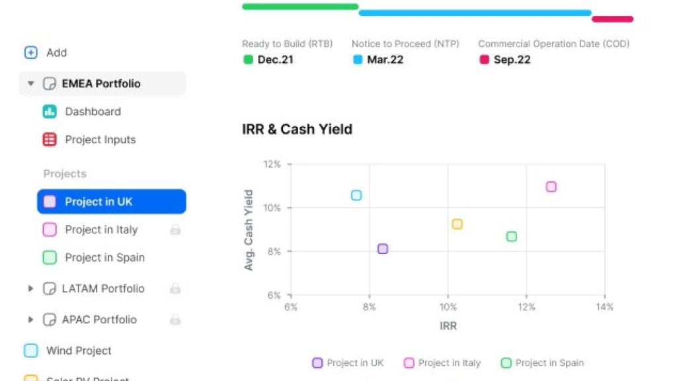Click lock icon next to LATAM Portfolio
677x381 pixels.
[x=175, y=288]
